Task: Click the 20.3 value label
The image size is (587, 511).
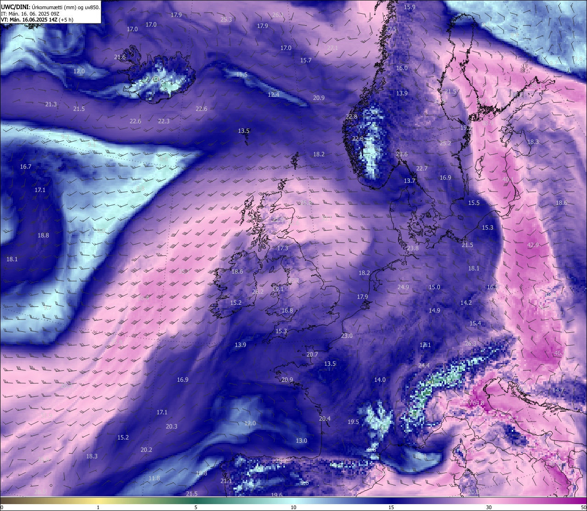Action: [x=172, y=427]
